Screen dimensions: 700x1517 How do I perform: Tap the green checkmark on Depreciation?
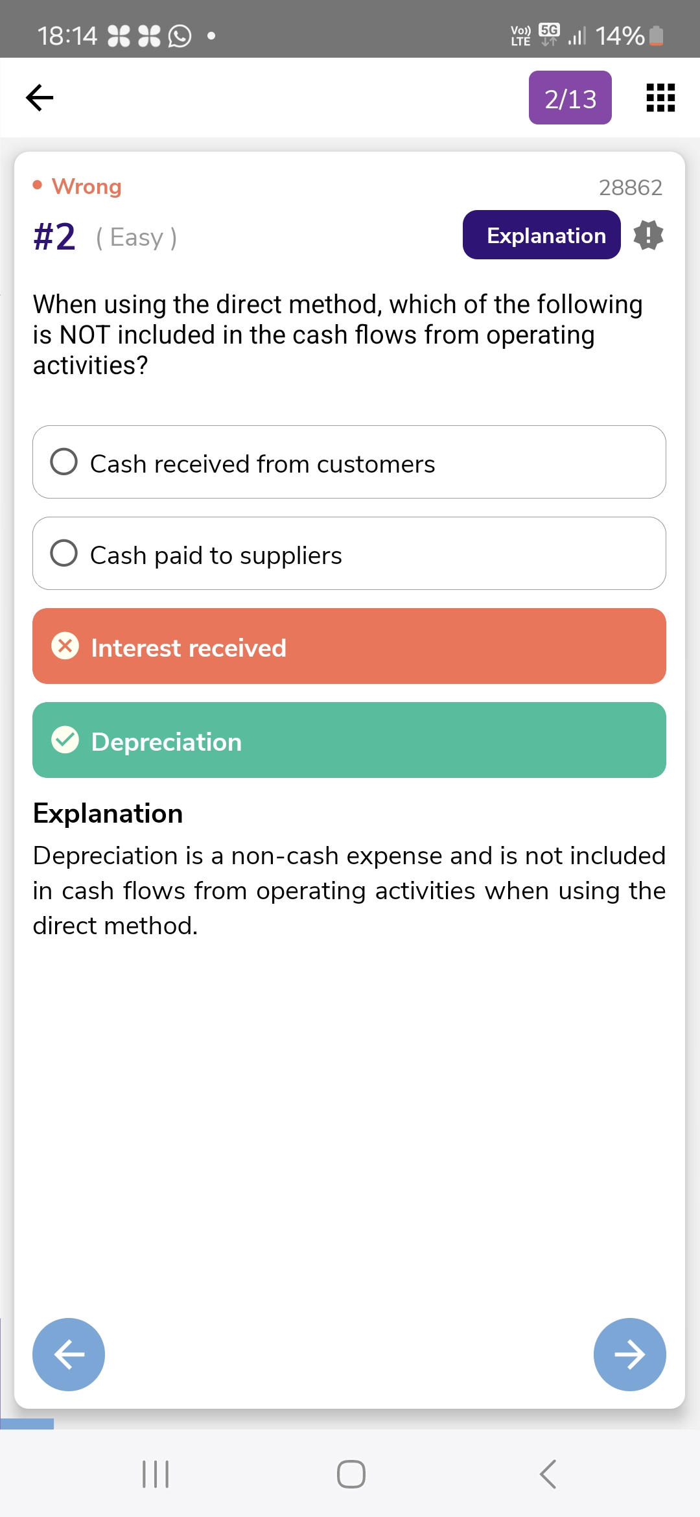coord(65,740)
